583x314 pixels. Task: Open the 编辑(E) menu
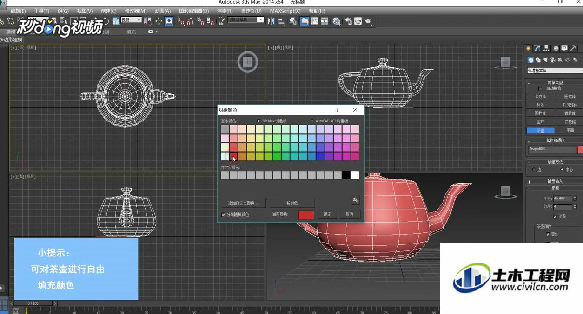click(18, 11)
